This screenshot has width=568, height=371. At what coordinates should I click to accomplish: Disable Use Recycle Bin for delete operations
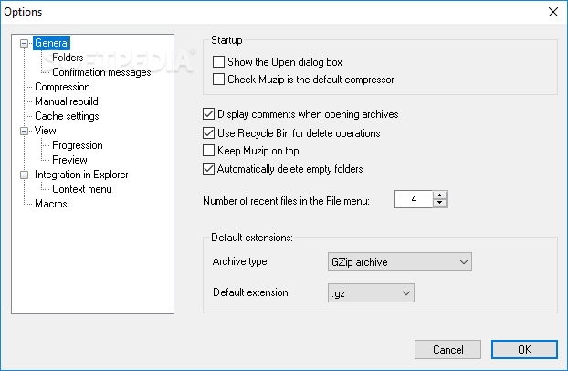(208, 133)
